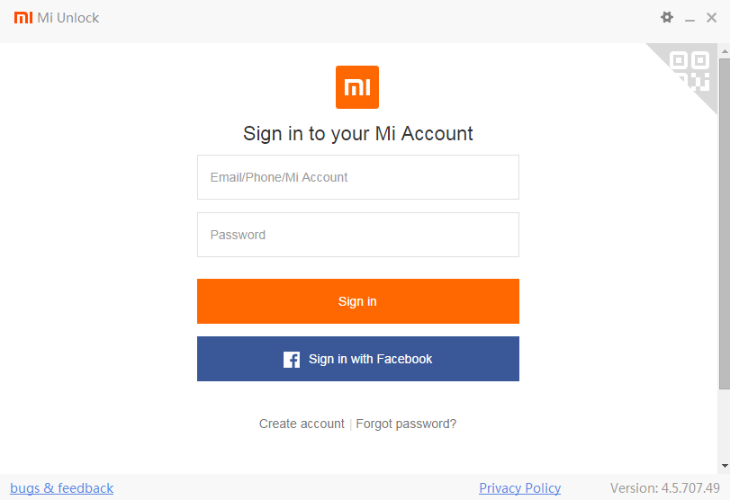The height and width of the screenshot is (500, 730).
Task: Open bugs & feedback link
Action: 62,488
